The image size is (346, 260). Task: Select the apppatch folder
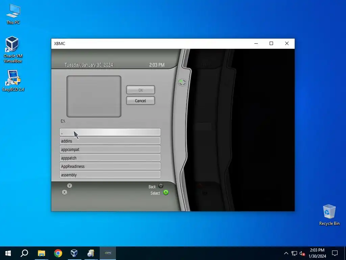coord(110,158)
